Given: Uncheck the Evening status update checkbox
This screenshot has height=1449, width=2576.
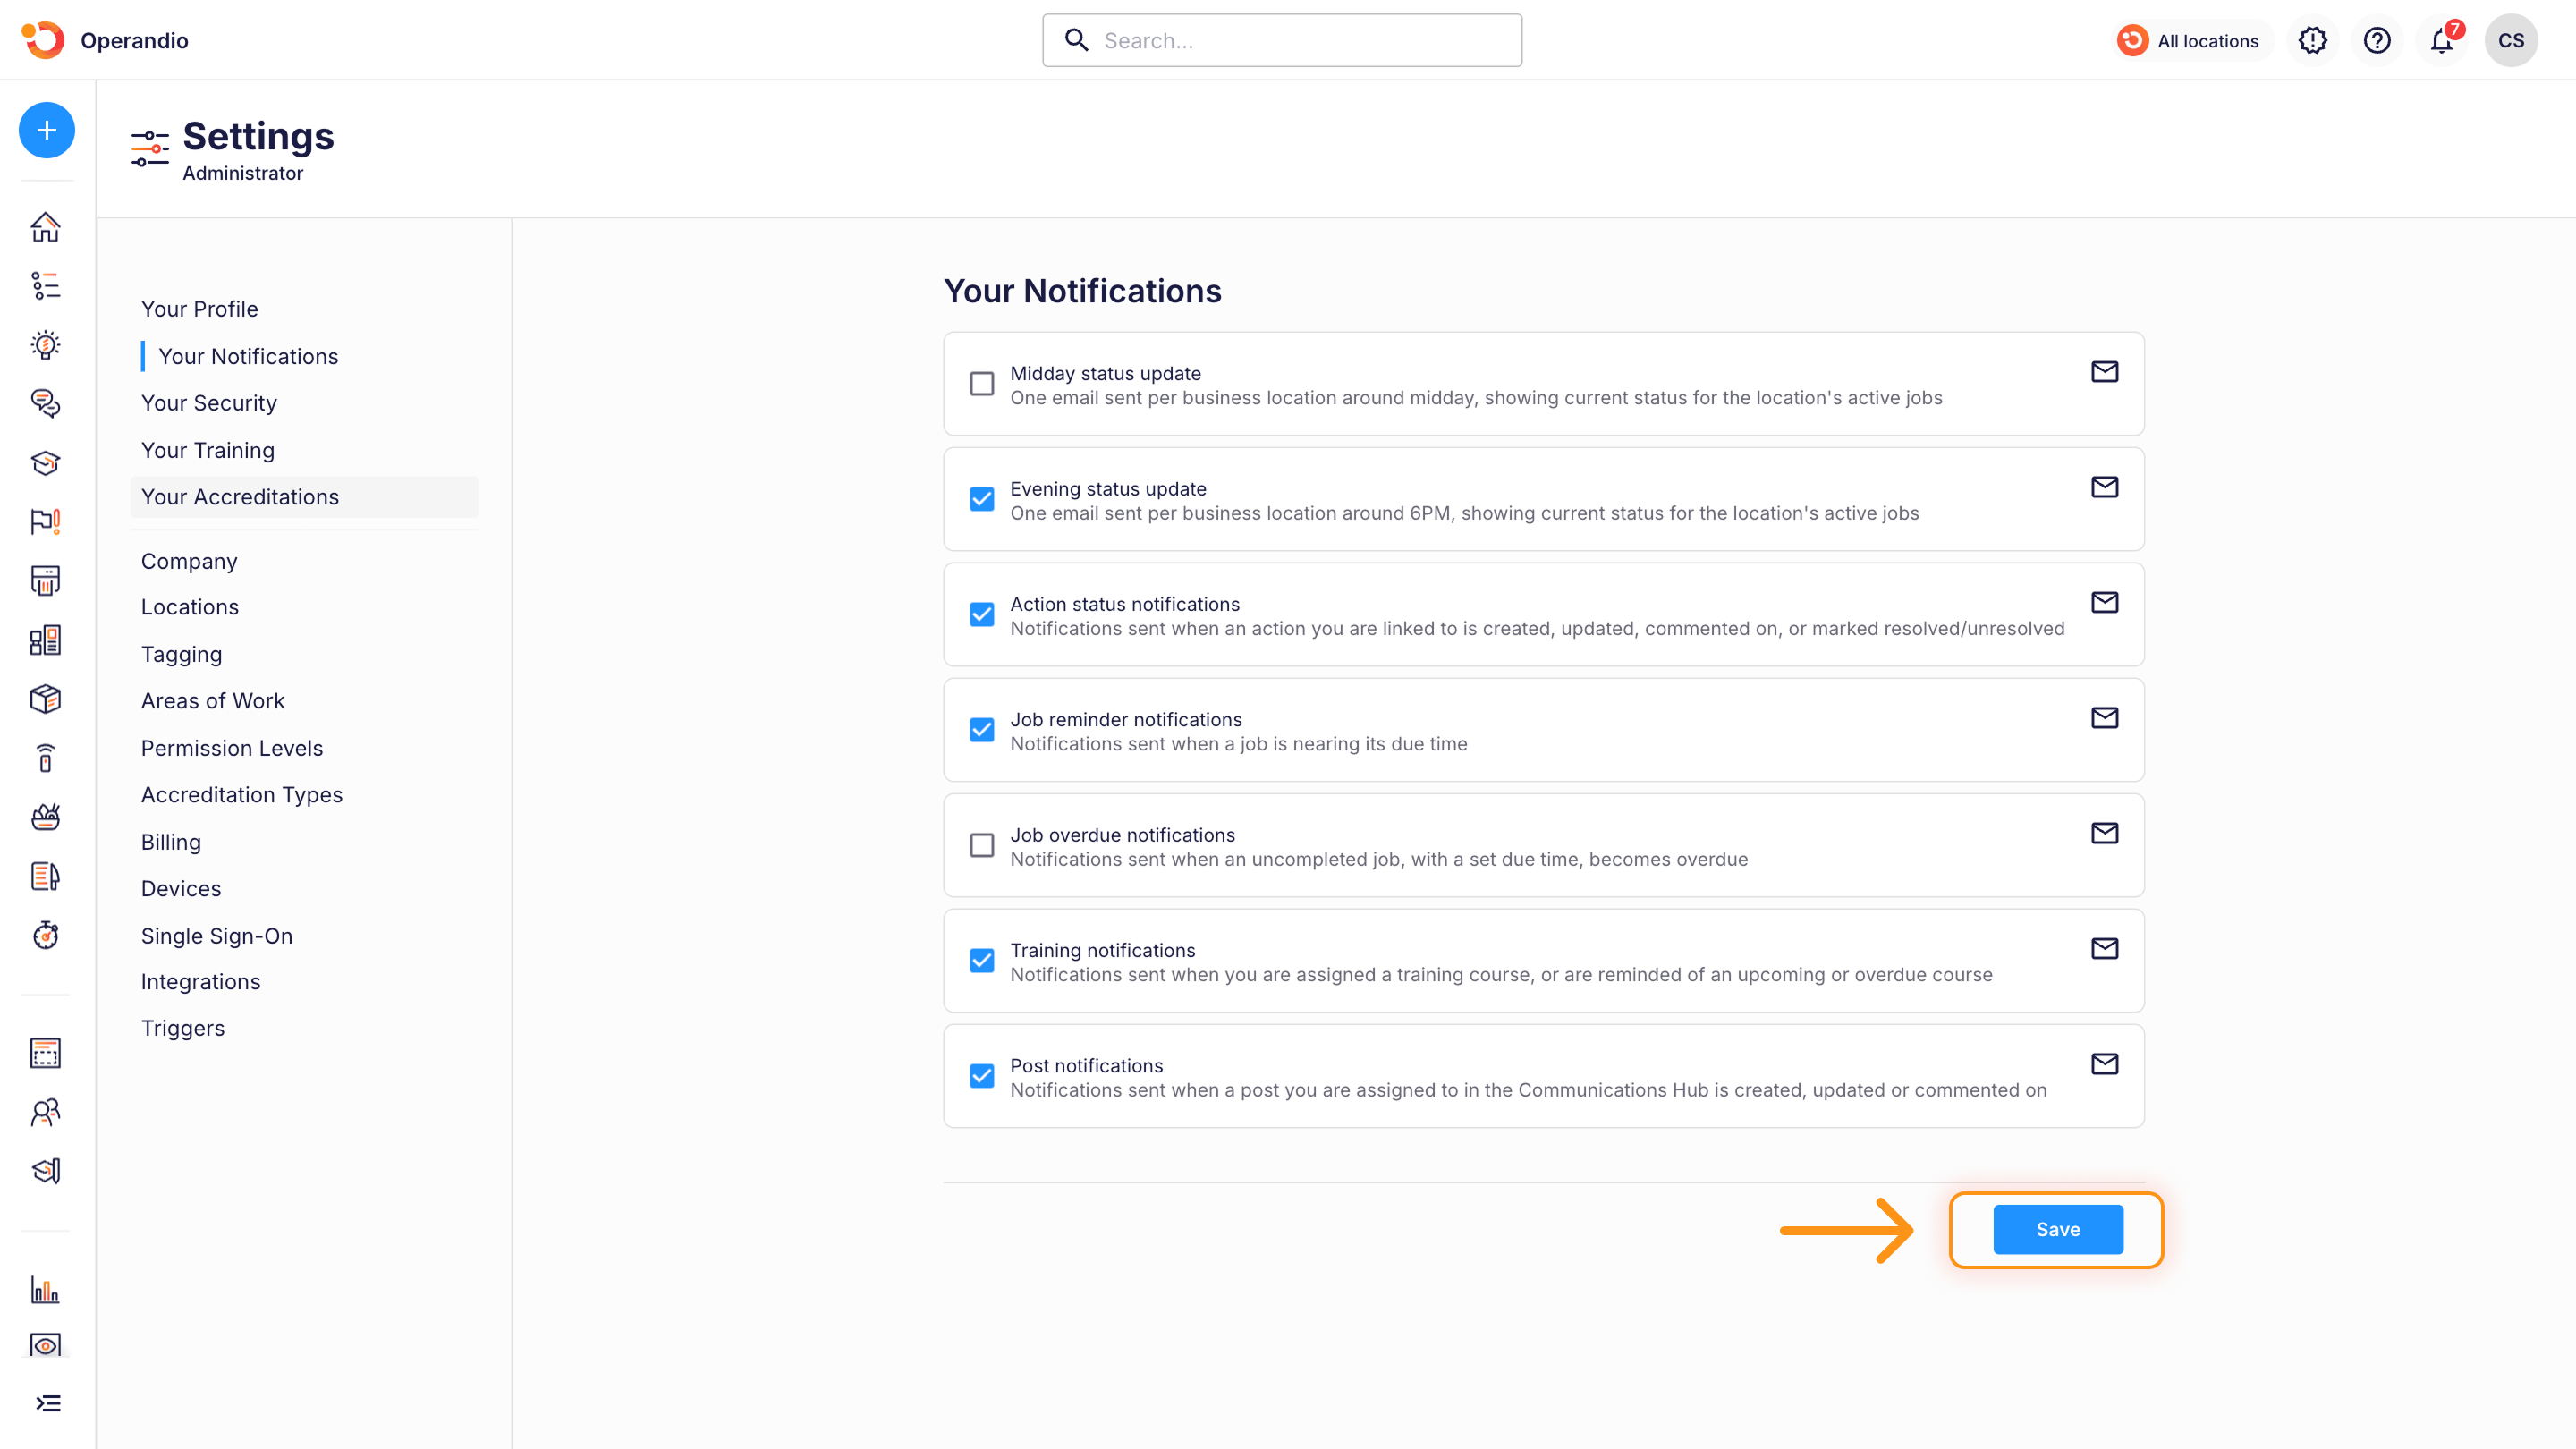Looking at the screenshot, I should [x=982, y=499].
